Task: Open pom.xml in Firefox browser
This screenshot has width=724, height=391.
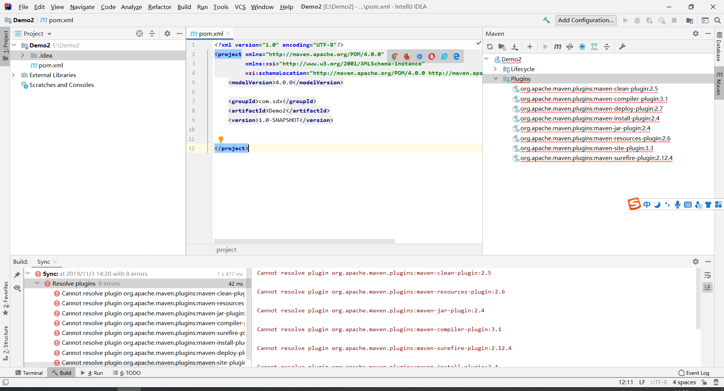Action: [x=407, y=56]
